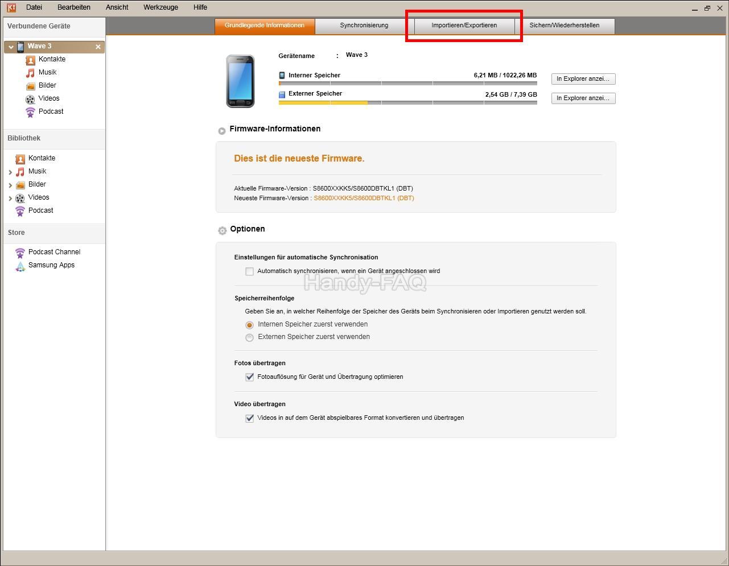
Task: Click the Externer Speicher usage bar
Action: (x=407, y=103)
